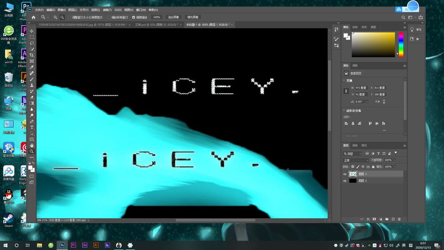Viewport: 444px width, 250px height.
Task: Select the Lasso tool
Action: (x=32, y=43)
